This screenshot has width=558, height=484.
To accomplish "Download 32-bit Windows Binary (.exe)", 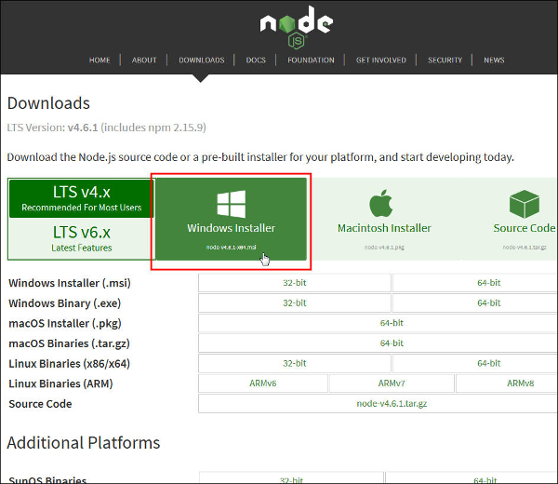I will pos(295,303).
